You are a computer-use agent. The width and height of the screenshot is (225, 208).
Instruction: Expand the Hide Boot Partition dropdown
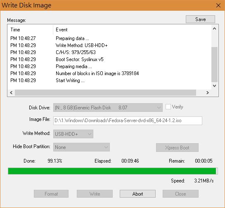tap(81, 147)
